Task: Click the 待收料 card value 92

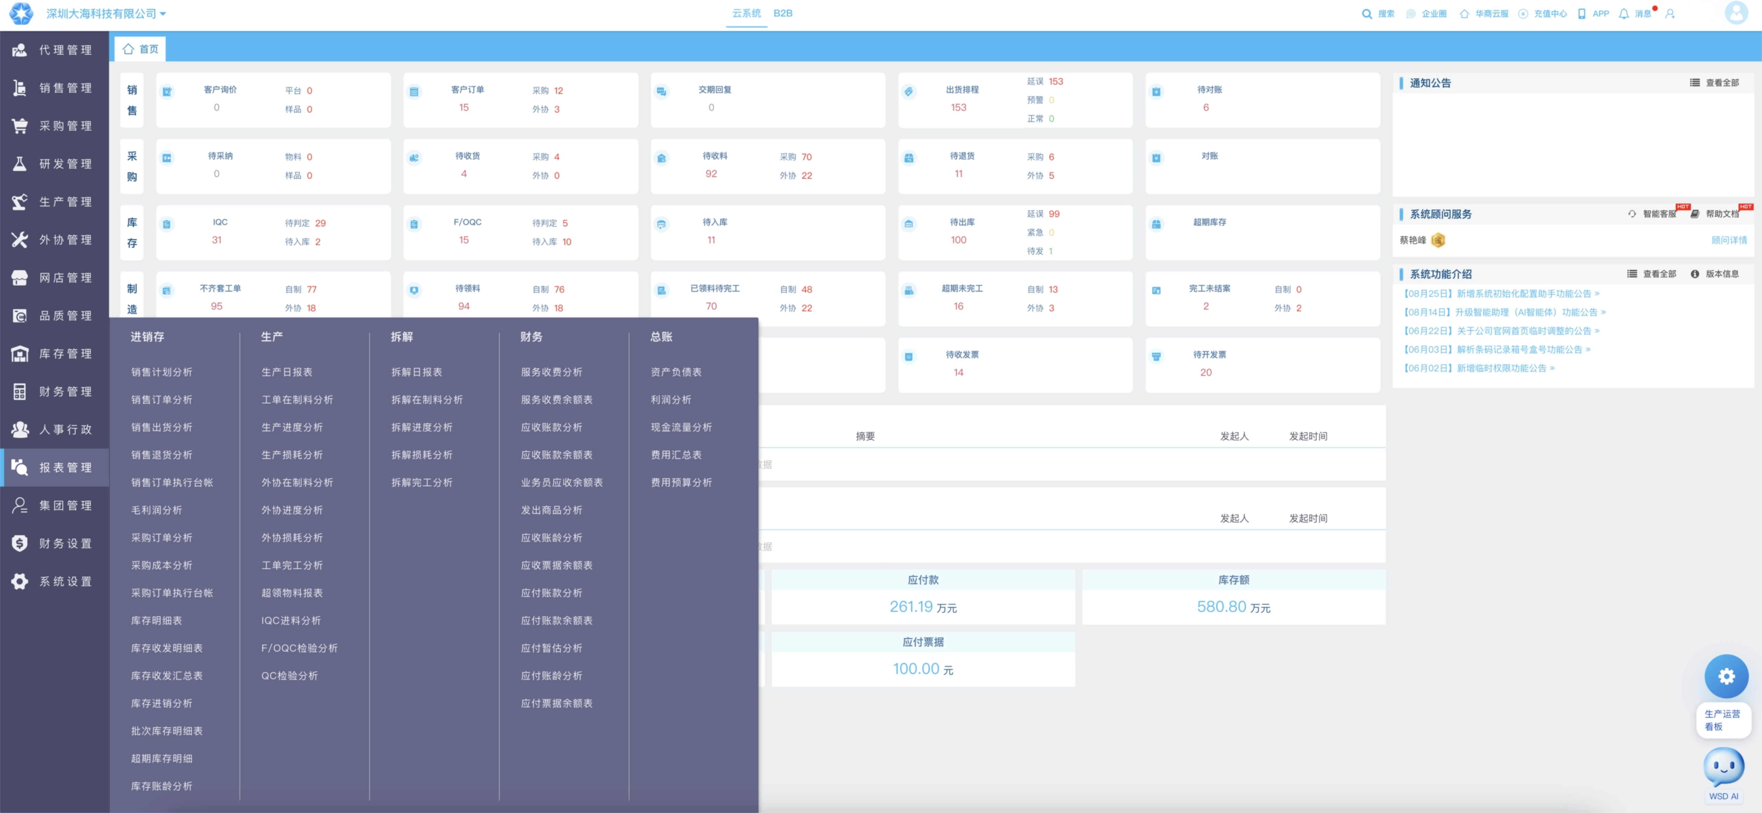Action: pos(711,174)
